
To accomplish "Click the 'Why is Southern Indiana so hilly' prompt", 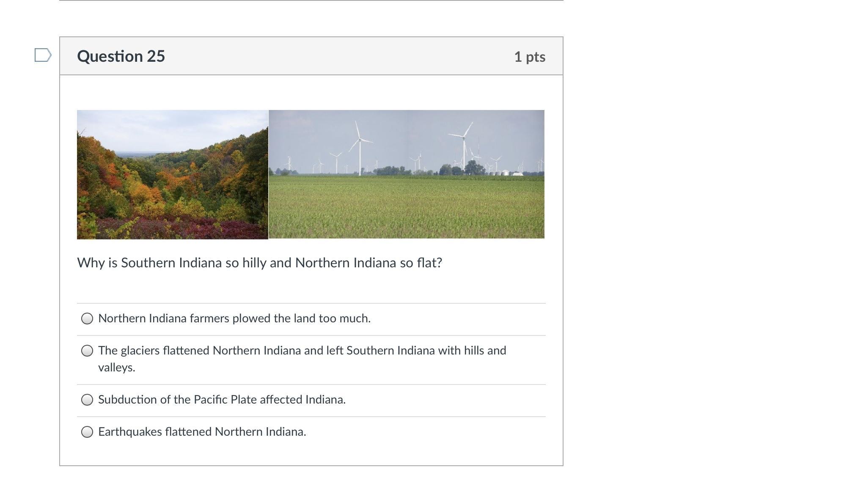I will tap(260, 263).
